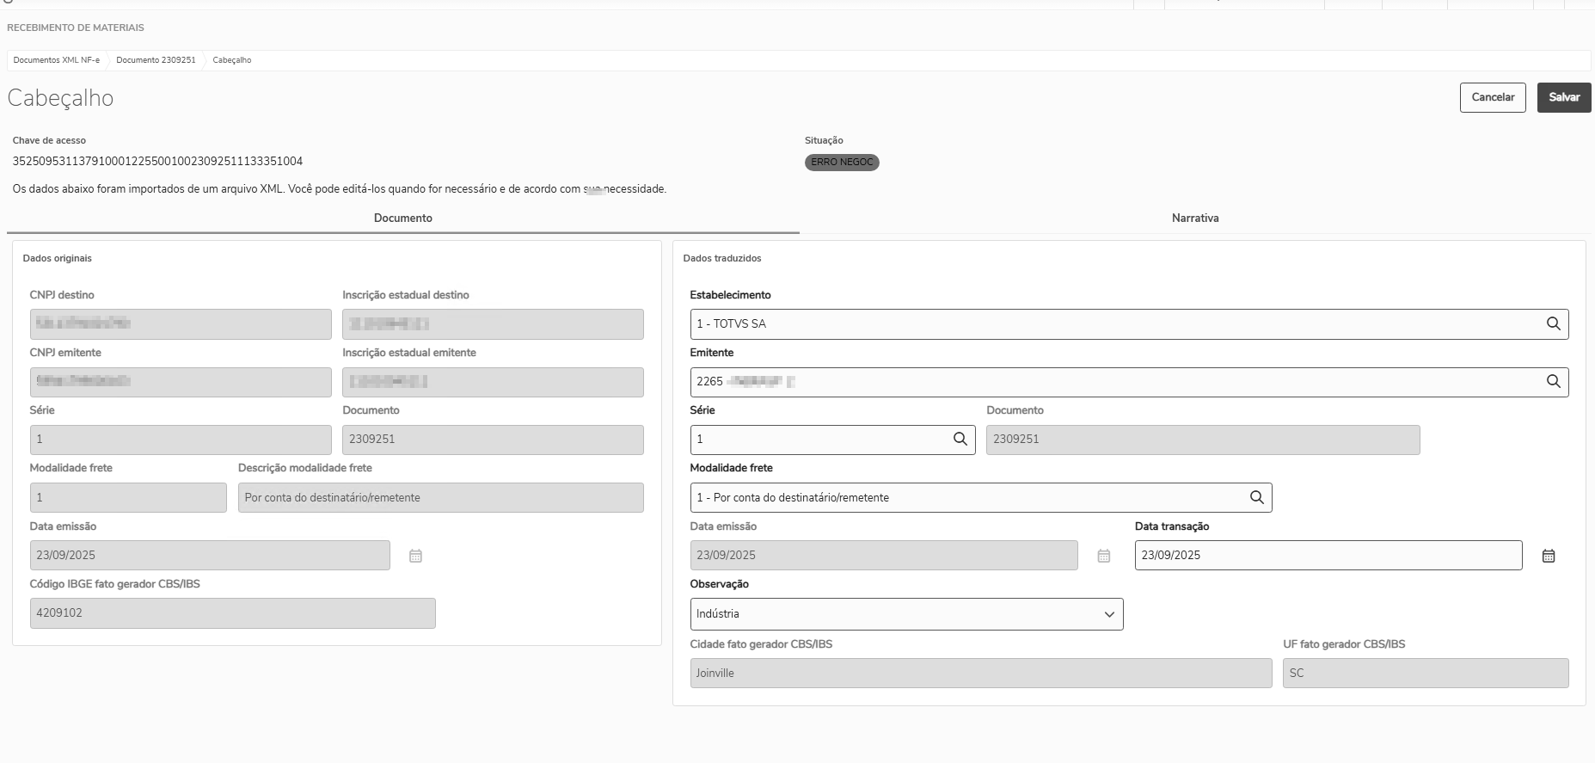Click the Salvar button
1595x763 pixels.
point(1563,97)
